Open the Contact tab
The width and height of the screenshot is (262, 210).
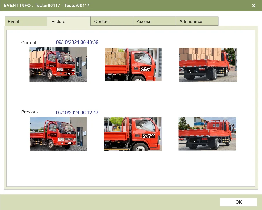click(111, 21)
